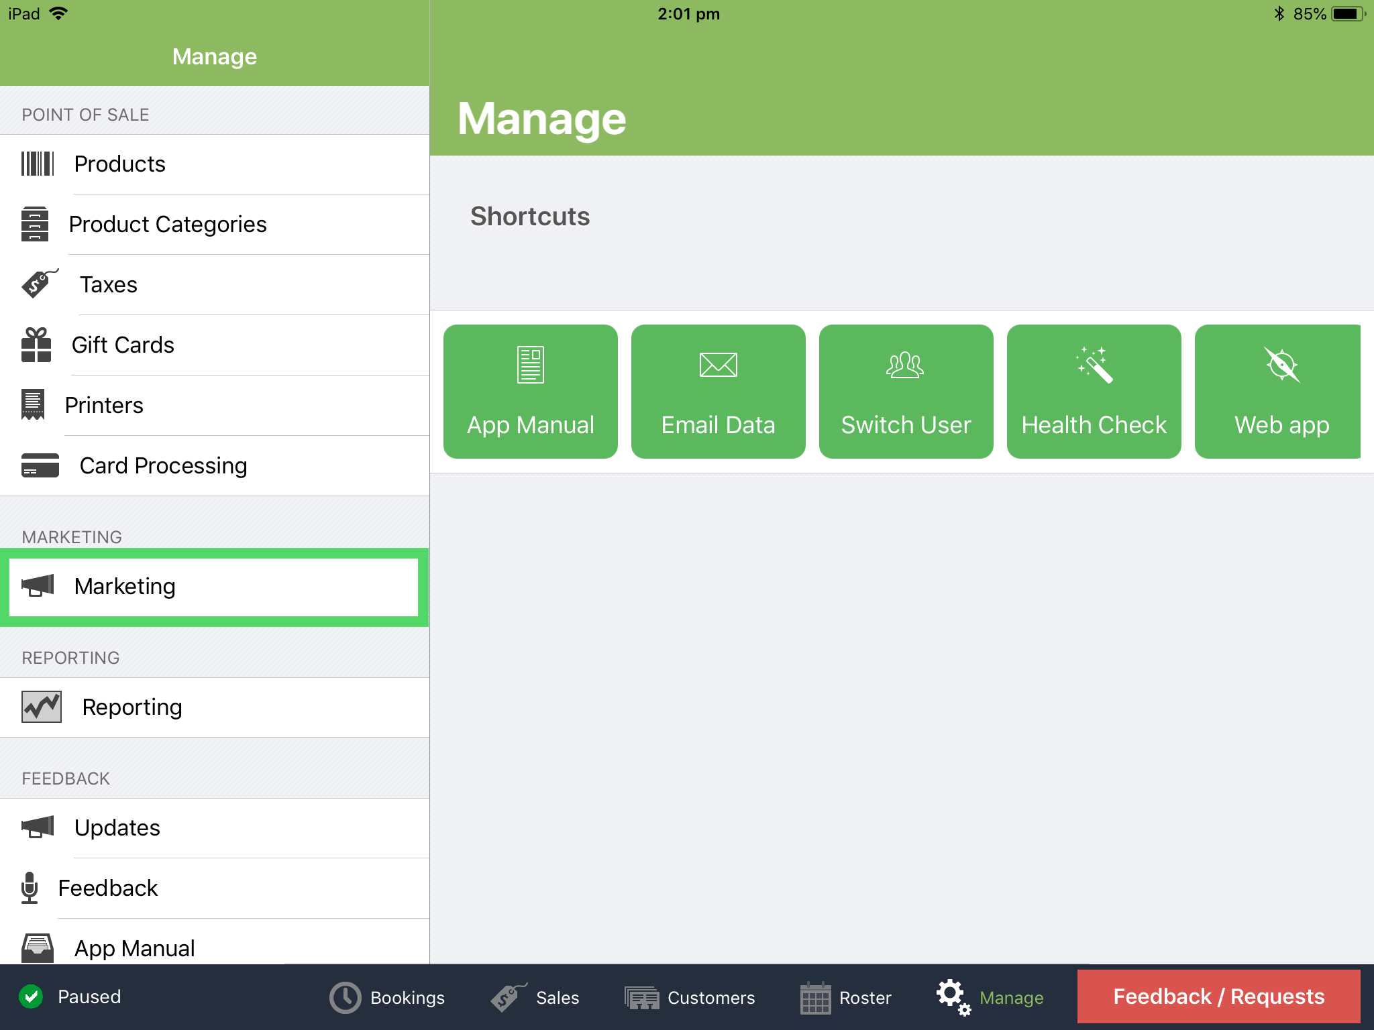Open Products via the barcode icon

[x=38, y=164]
